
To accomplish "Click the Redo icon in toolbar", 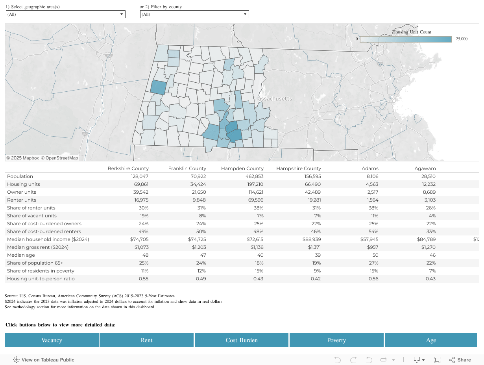I will pos(353,359).
